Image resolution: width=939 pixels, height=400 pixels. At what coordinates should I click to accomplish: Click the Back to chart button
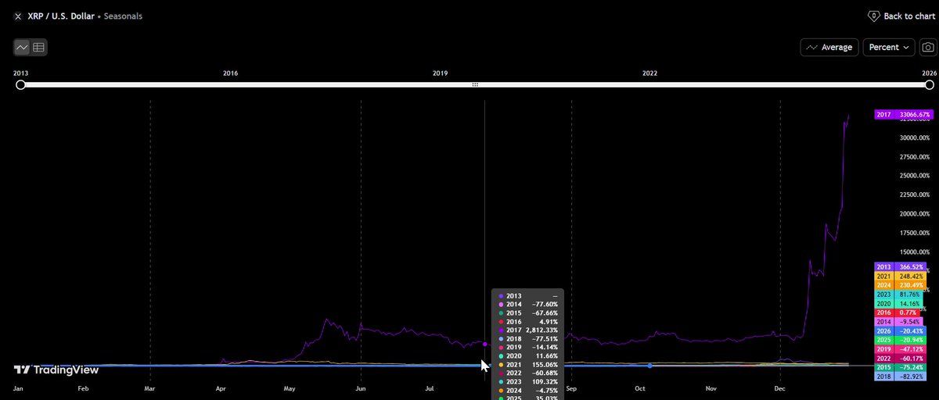click(x=901, y=16)
